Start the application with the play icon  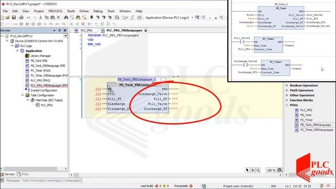pyautogui.click(x=210, y=18)
